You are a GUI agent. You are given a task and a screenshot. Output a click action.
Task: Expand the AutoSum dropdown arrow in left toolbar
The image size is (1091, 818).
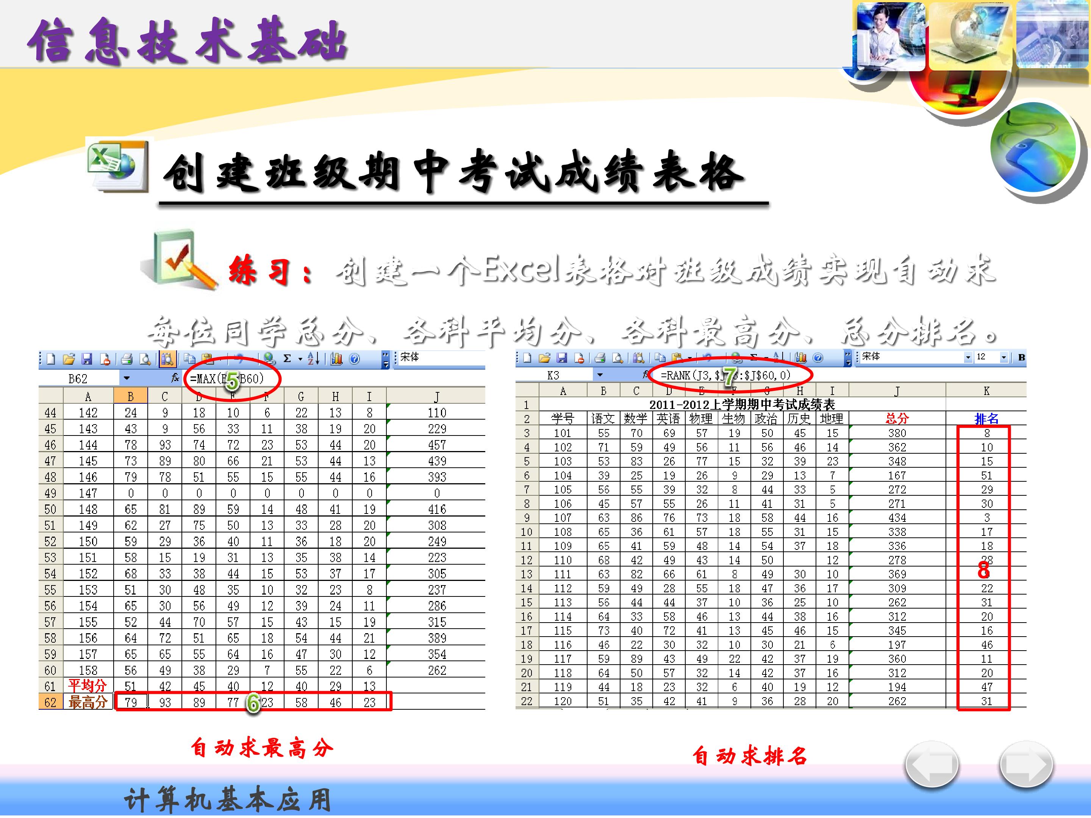(300, 359)
